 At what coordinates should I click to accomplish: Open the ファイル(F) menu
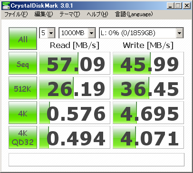16,14
